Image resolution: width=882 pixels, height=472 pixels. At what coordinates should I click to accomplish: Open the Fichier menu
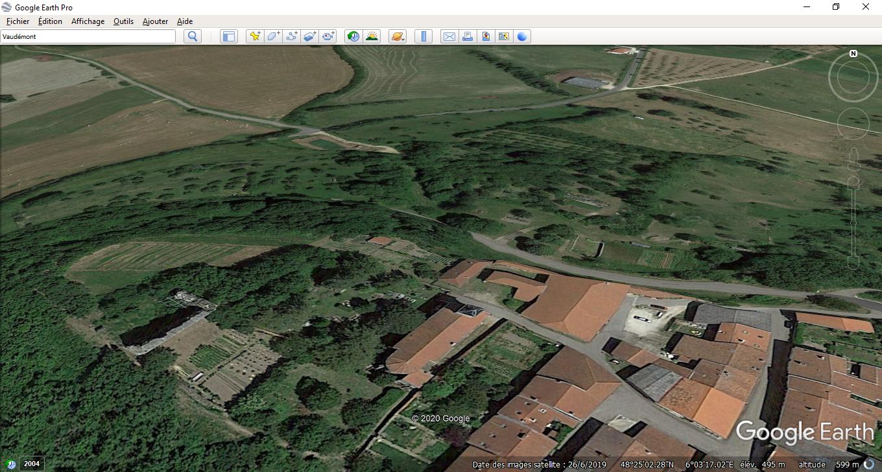(x=18, y=21)
